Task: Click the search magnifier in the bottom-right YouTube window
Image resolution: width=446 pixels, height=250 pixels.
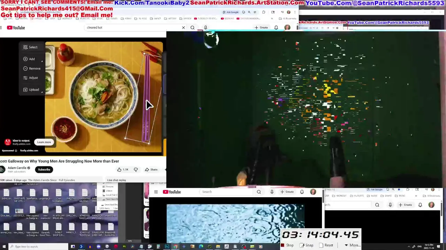Action: tap(377, 205)
